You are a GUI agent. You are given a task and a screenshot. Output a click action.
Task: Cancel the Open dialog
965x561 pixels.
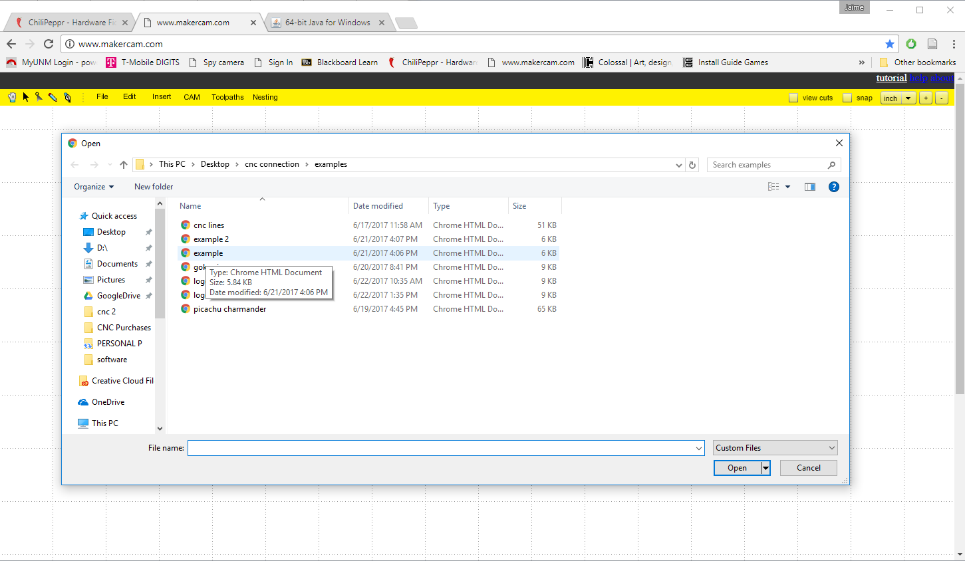pos(809,468)
